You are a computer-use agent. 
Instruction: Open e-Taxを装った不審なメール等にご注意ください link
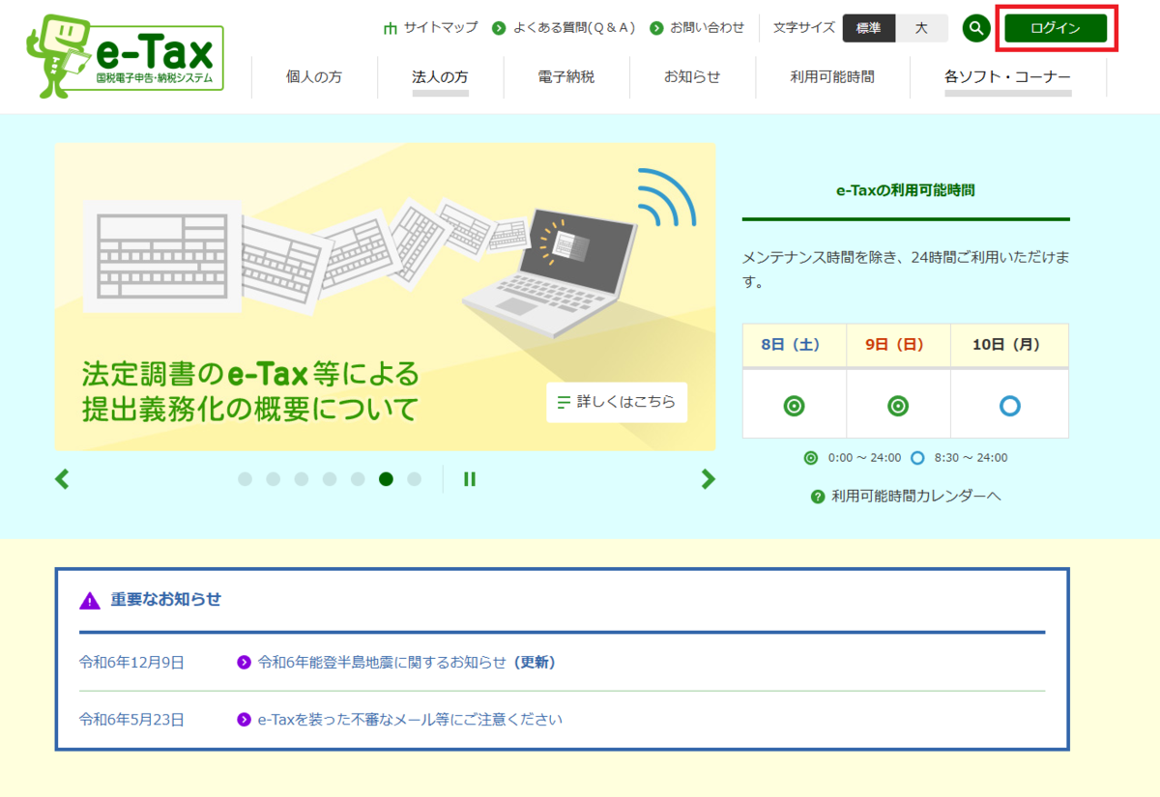410,720
